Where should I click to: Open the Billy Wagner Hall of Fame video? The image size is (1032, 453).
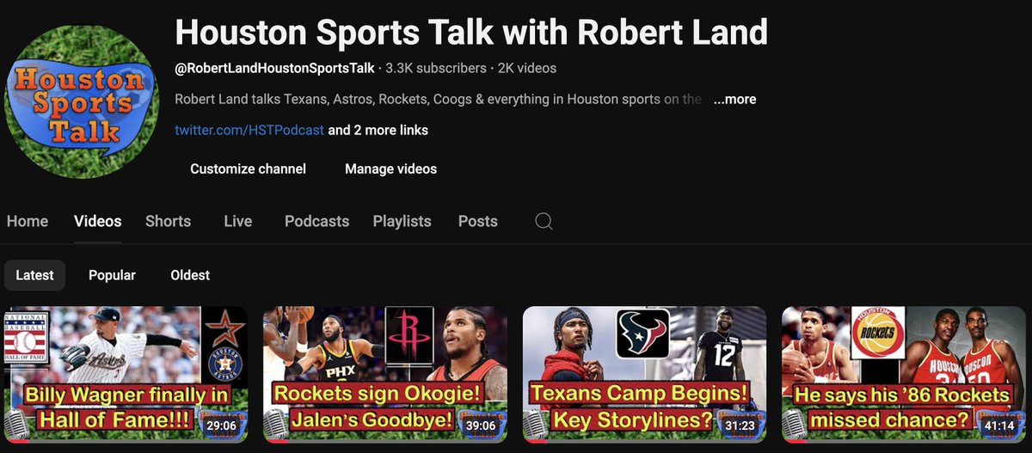(x=126, y=374)
